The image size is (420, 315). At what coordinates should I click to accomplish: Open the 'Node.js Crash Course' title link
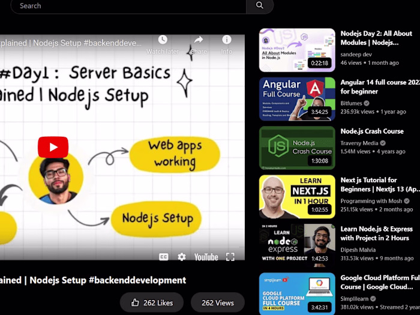pos(372,131)
